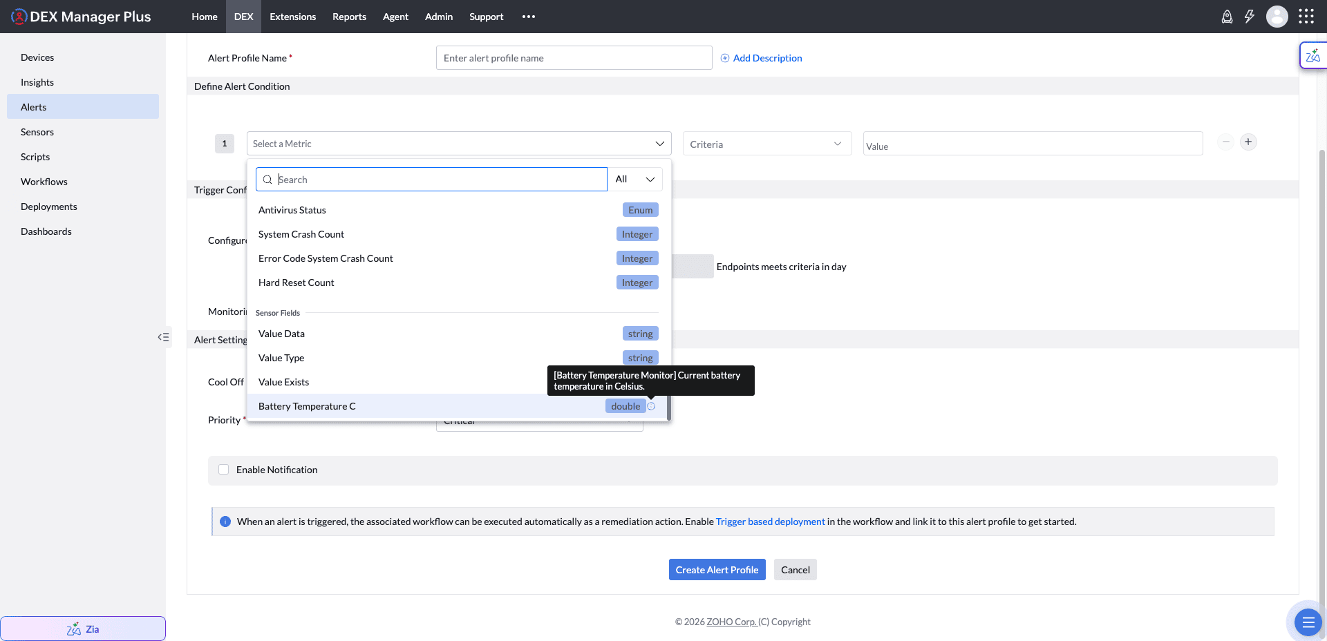The image size is (1327, 641).
Task: Select the System Crash Count metric
Action: coord(457,234)
